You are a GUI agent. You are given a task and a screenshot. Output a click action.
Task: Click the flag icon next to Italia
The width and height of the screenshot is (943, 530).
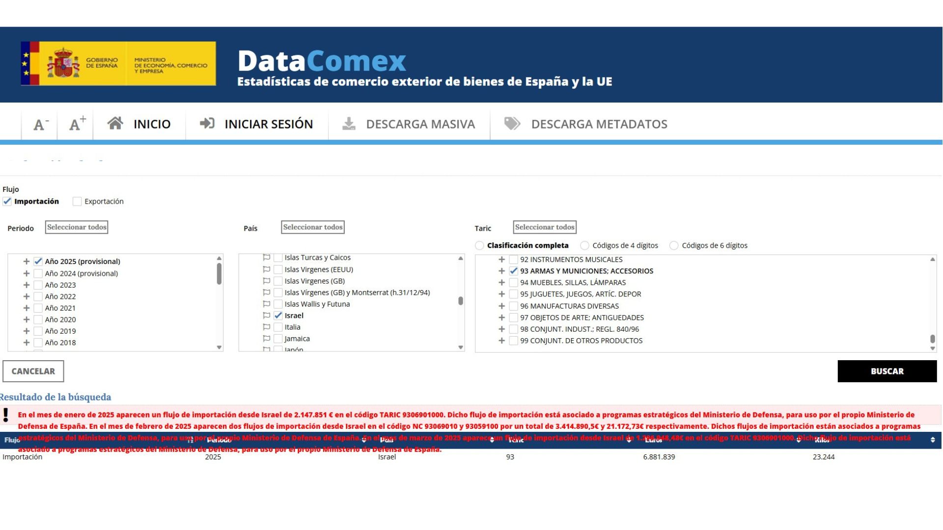click(267, 327)
